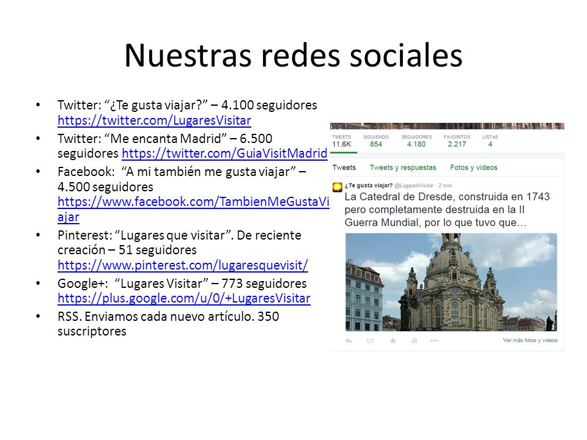Click the Dresden cathedral photo in the tweet

pyautogui.click(x=451, y=282)
